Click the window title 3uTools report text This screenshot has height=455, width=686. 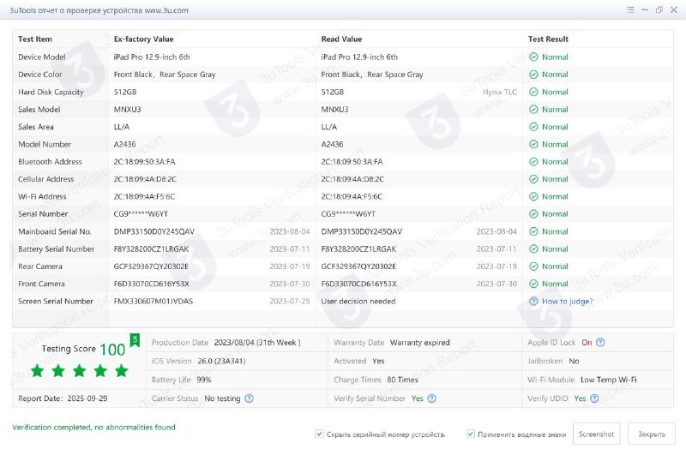click(x=99, y=10)
